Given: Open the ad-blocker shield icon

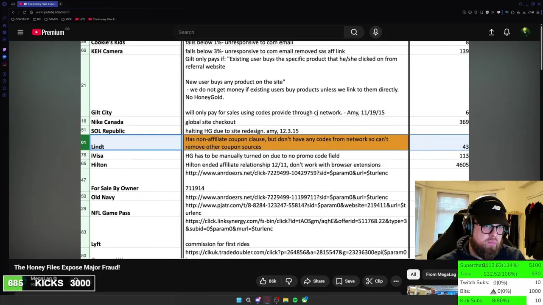Looking at the screenshot, I should pos(487,12).
